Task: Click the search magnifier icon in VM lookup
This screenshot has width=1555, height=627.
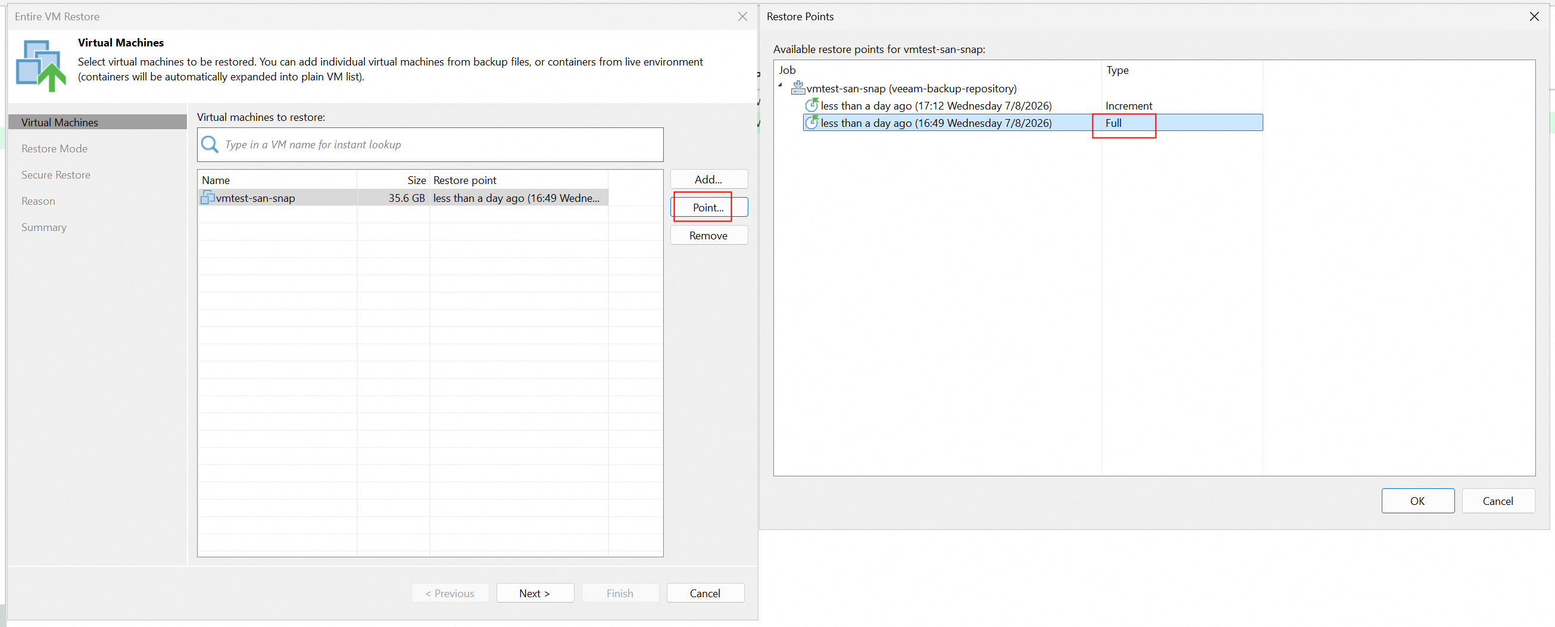Action: point(210,144)
